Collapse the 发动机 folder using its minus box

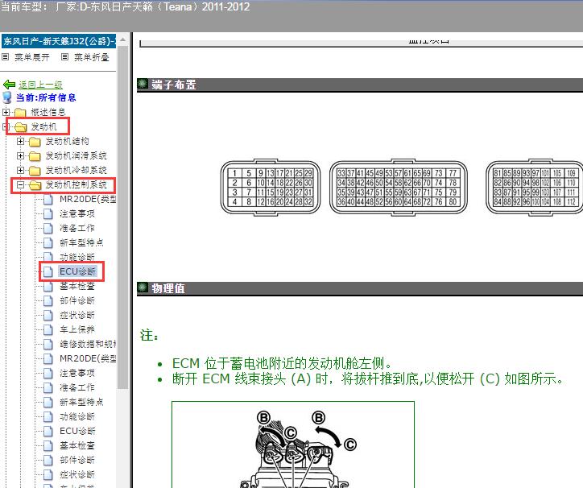coord(5,127)
